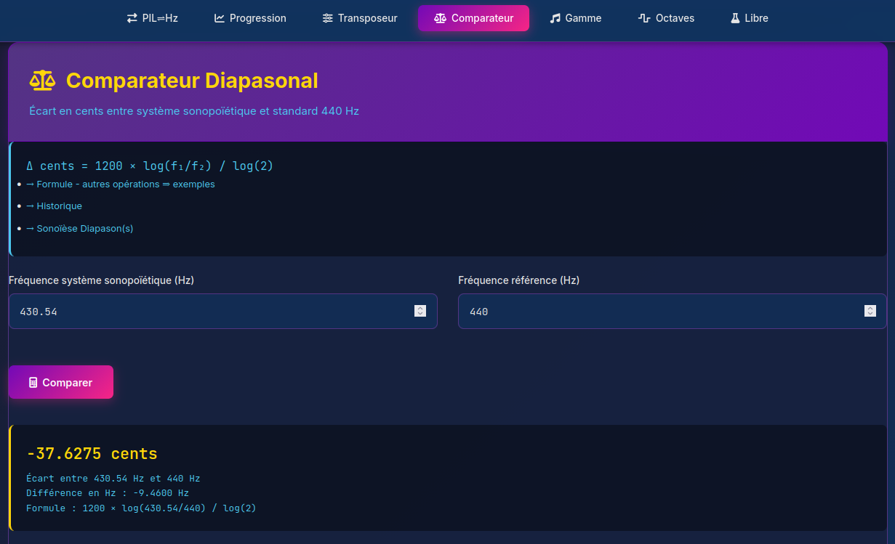This screenshot has height=544, width=895.
Task: Expand the Historique section
Action: pyautogui.click(x=55, y=206)
